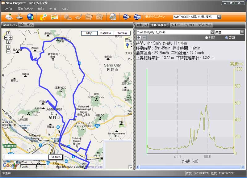Screen dimensions: 247x178
Task: Click the 最高速度: 89.5km/h statistic text
Action: [152, 53]
